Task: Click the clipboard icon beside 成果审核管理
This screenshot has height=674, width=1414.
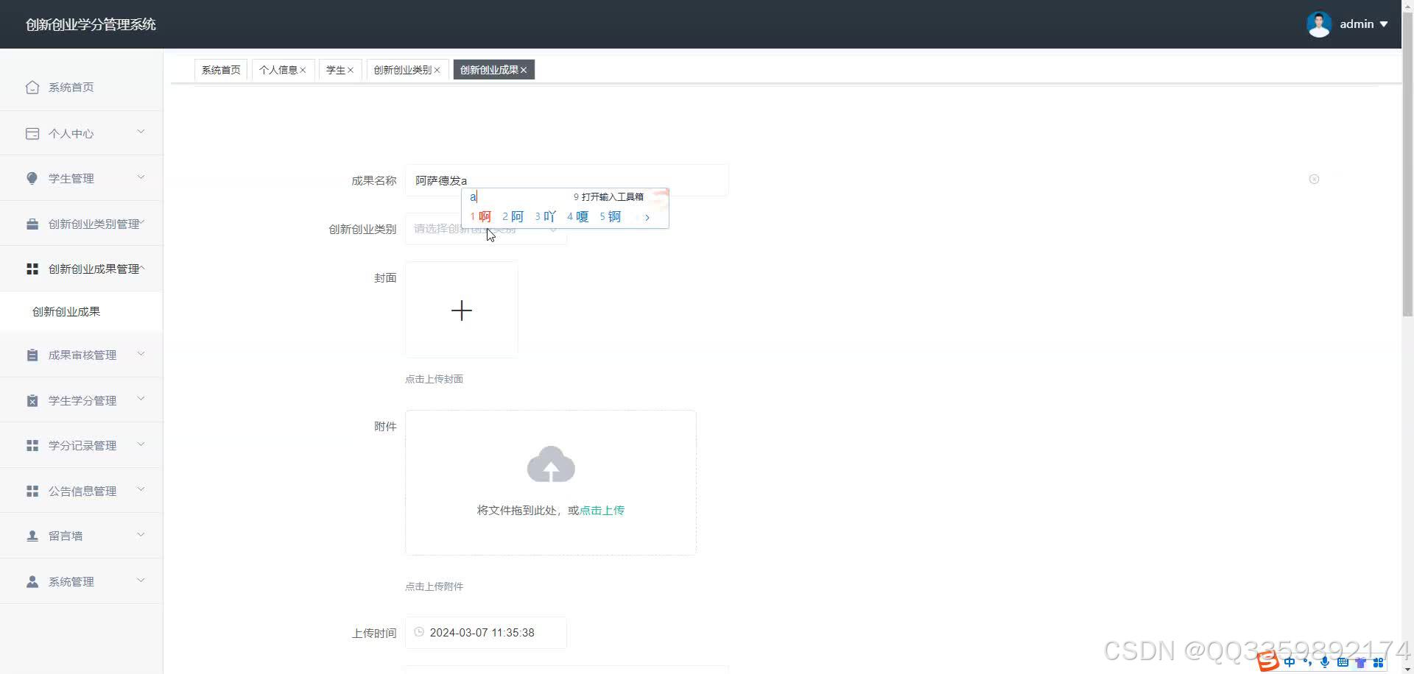Action: click(32, 355)
